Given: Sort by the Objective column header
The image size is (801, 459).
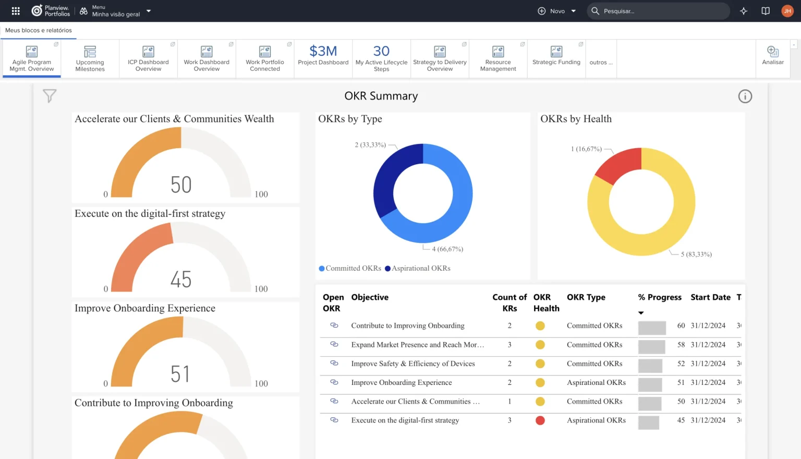Looking at the screenshot, I should pyautogui.click(x=370, y=297).
